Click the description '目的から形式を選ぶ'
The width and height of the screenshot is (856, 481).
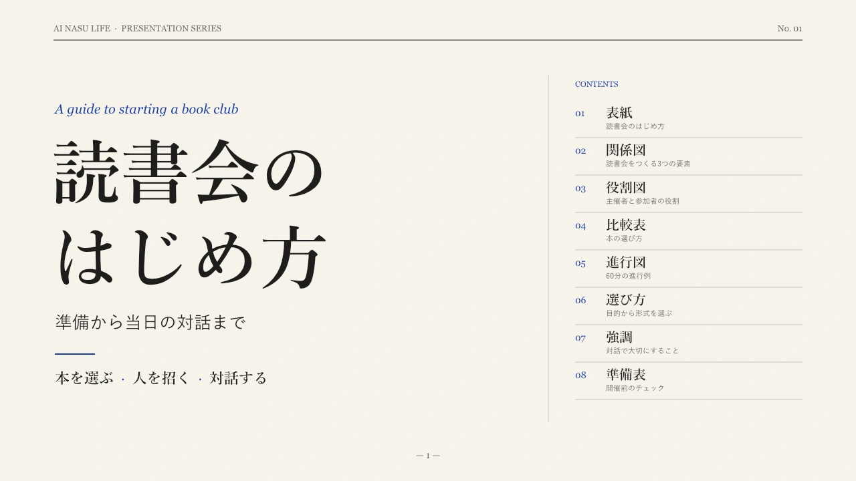pyautogui.click(x=639, y=313)
